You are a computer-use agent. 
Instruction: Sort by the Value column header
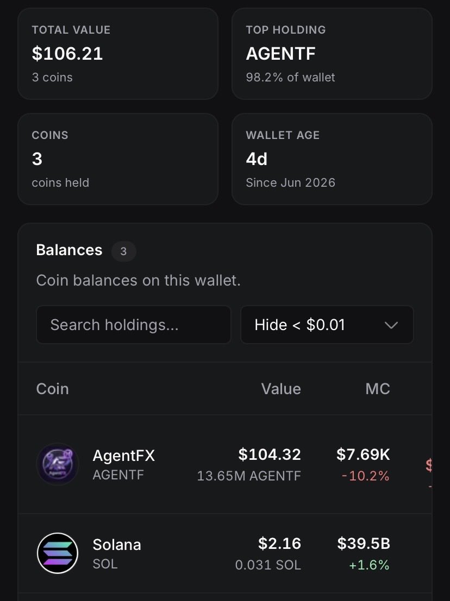pyautogui.click(x=281, y=389)
